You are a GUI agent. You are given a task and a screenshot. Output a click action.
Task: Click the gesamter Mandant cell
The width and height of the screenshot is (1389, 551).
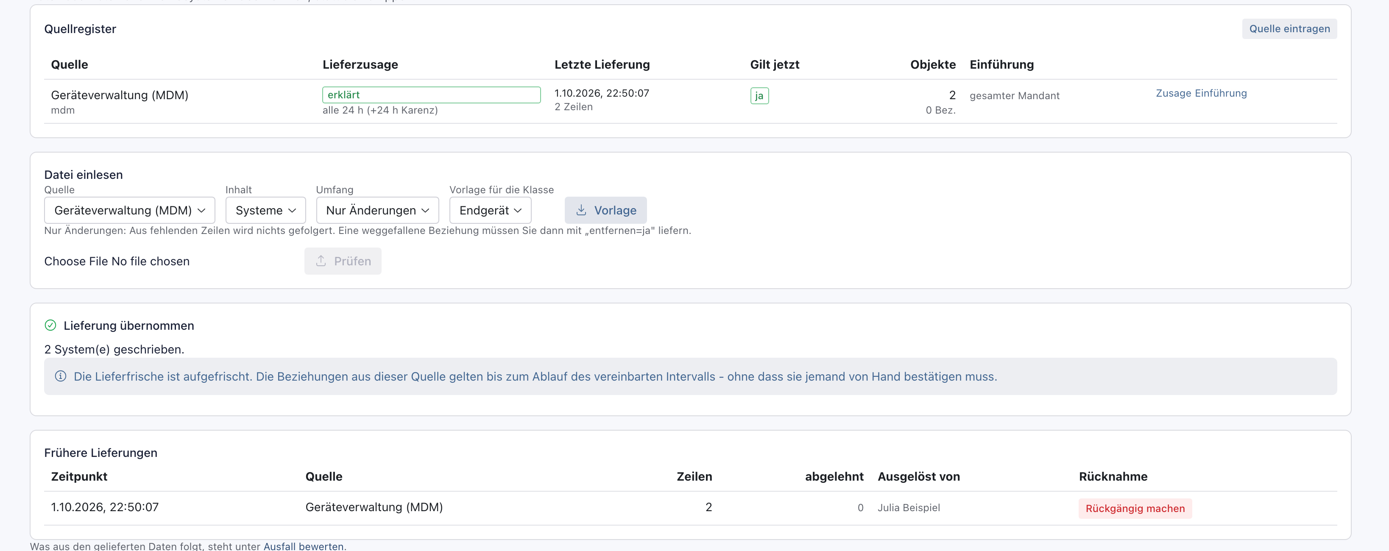tap(1014, 95)
